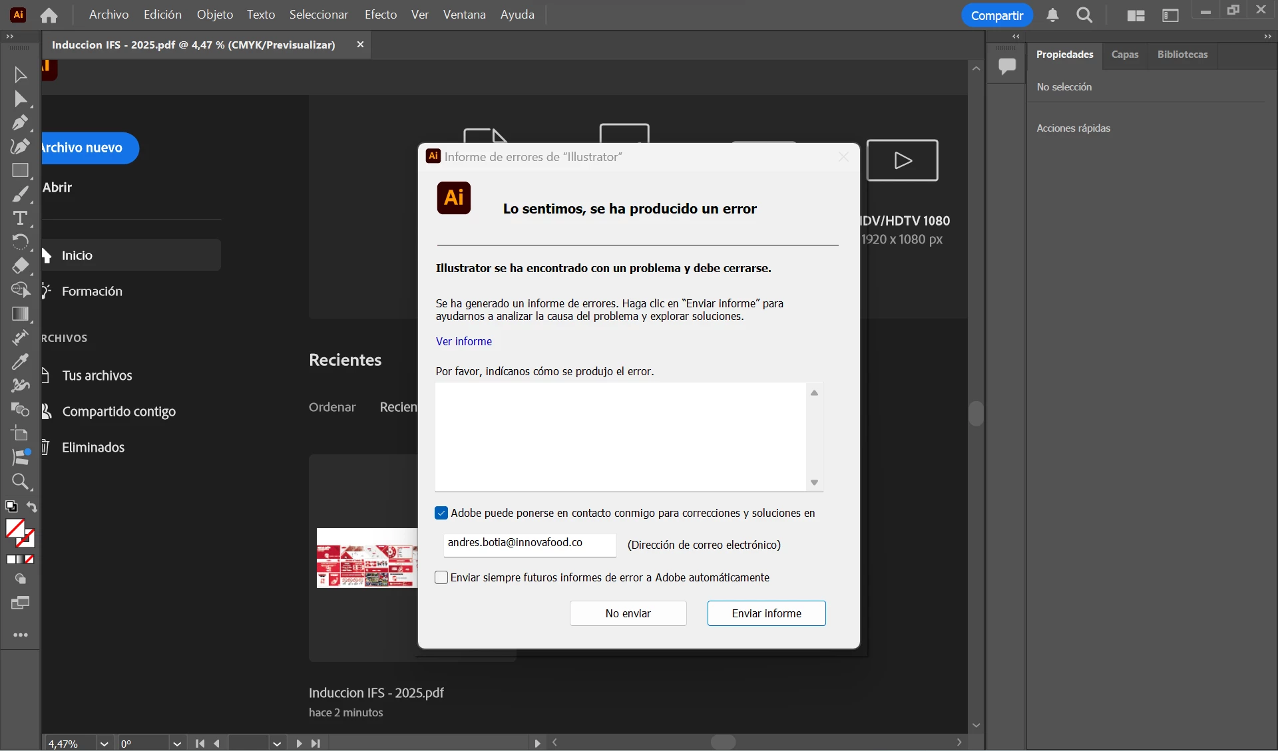Switch to the Capas tab
The width and height of the screenshot is (1278, 751).
point(1125,55)
